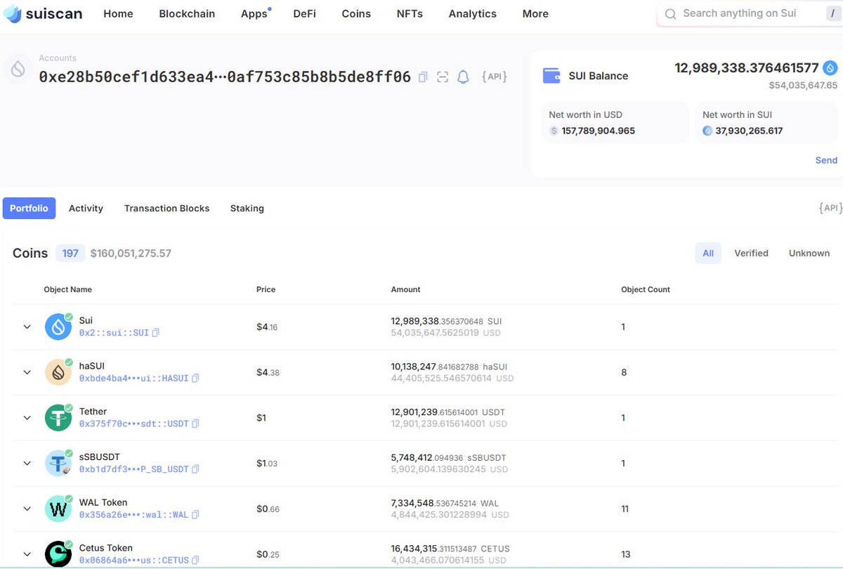Viewport: 843px width, 569px height.
Task: Click the haSUI coin logo
Action: [58, 372]
